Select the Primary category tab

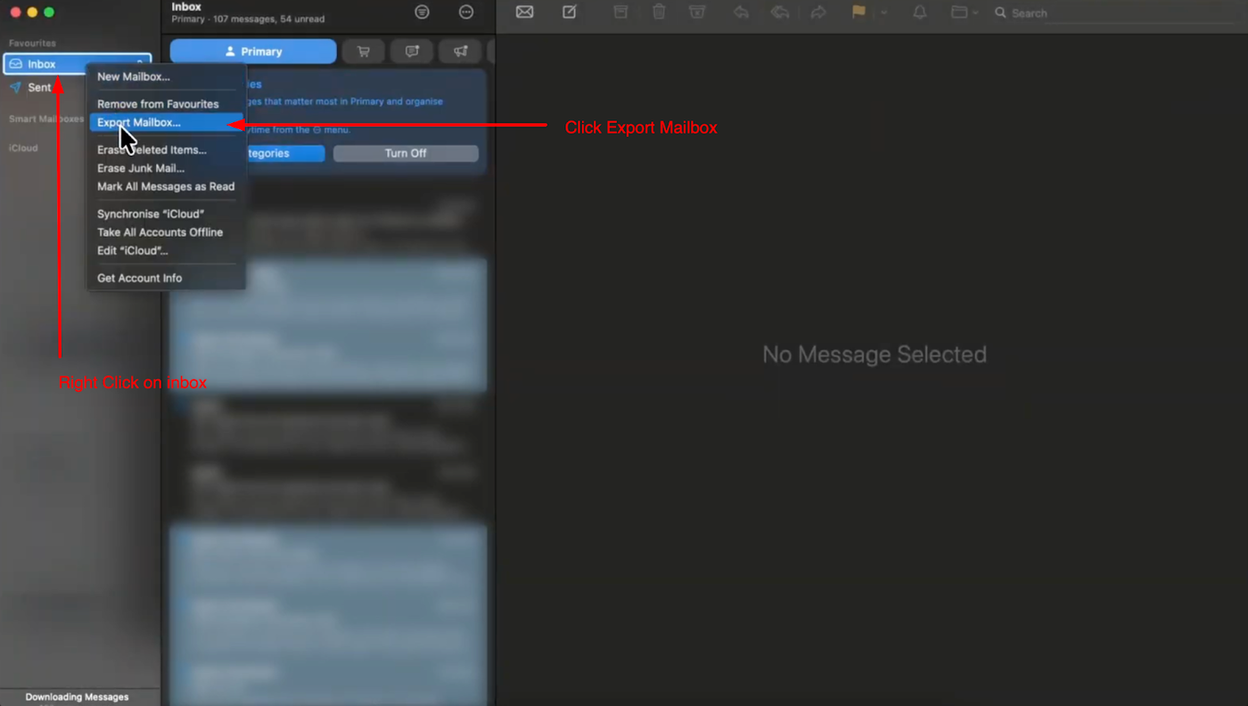tap(253, 52)
